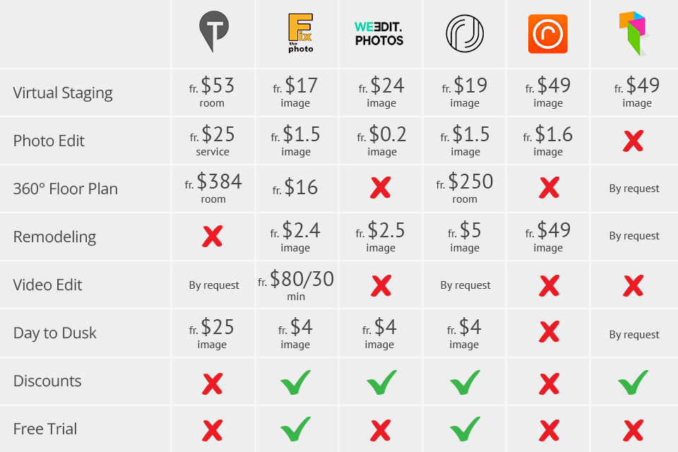Click Fix the Photo's green Discounts checkmark
Image resolution: width=678 pixels, height=452 pixels.
click(295, 382)
